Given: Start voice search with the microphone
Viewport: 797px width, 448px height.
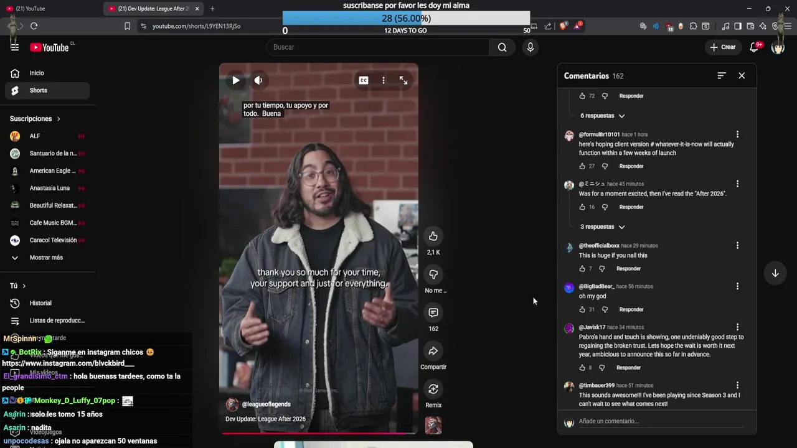Looking at the screenshot, I should 530,47.
